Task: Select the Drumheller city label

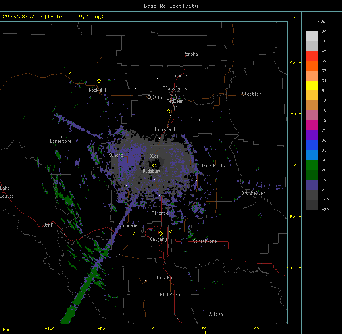Action: coord(253,193)
